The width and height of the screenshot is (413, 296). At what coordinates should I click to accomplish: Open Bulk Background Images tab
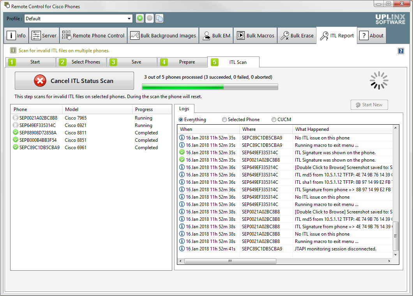(163, 35)
